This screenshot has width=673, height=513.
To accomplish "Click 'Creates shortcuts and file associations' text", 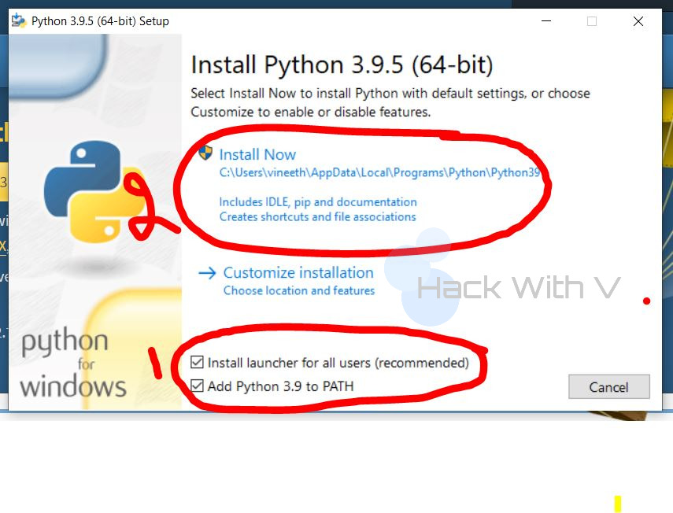I will tap(318, 216).
